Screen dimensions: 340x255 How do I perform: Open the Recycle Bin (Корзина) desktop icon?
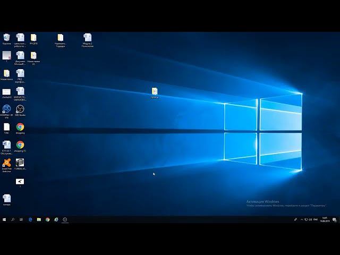pyautogui.click(x=7, y=38)
